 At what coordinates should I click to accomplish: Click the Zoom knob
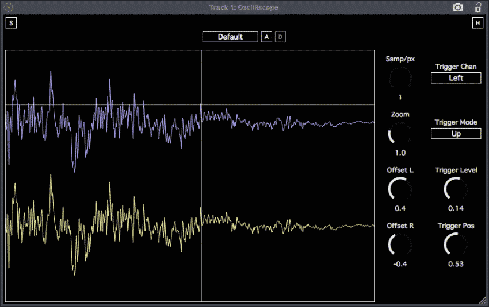click(x=400, y=134)
